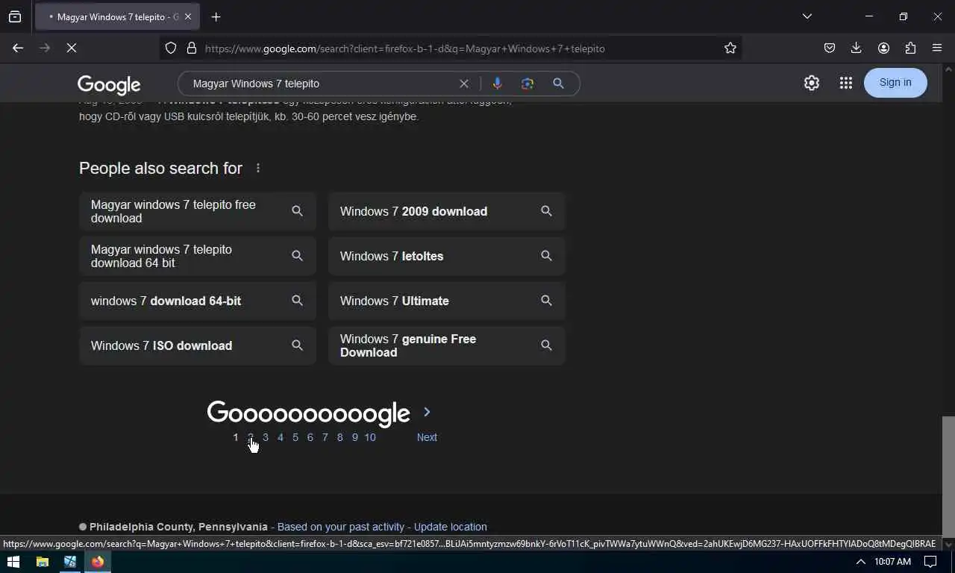The image size is (955, 573).
Task: Bookmark this page with the star icon
Action: click(x=730, y=48)
